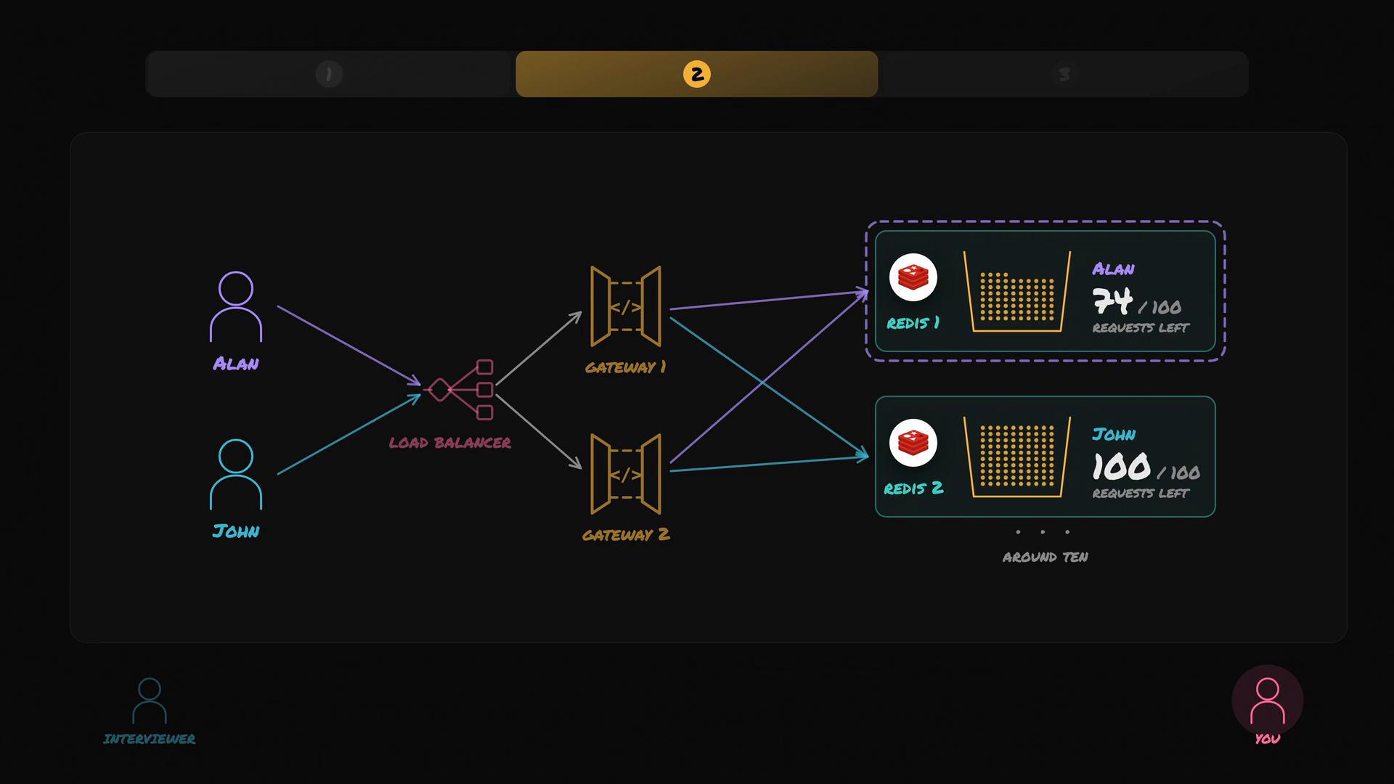
Task: Click the Interviewer avatar icon
Action: pyautogui.click(x=150, y=701)
